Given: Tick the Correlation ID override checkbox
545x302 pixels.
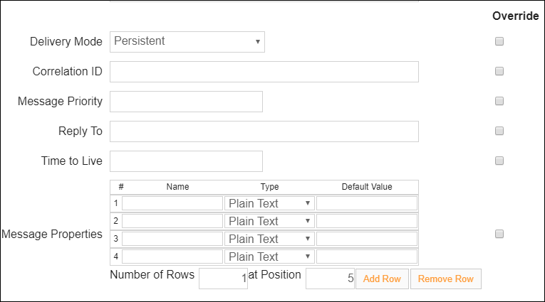Looking at the screenshot, I should pyautogui.click(x=499, y=71).
